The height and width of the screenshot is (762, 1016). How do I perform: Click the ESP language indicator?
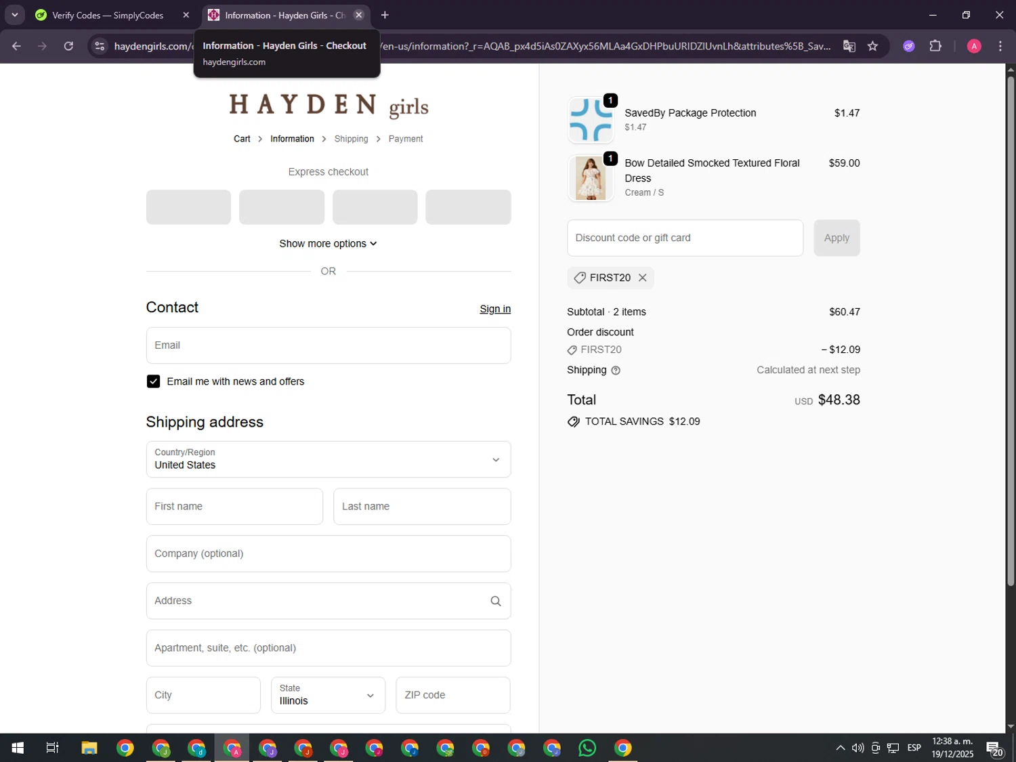click(914, 748)
